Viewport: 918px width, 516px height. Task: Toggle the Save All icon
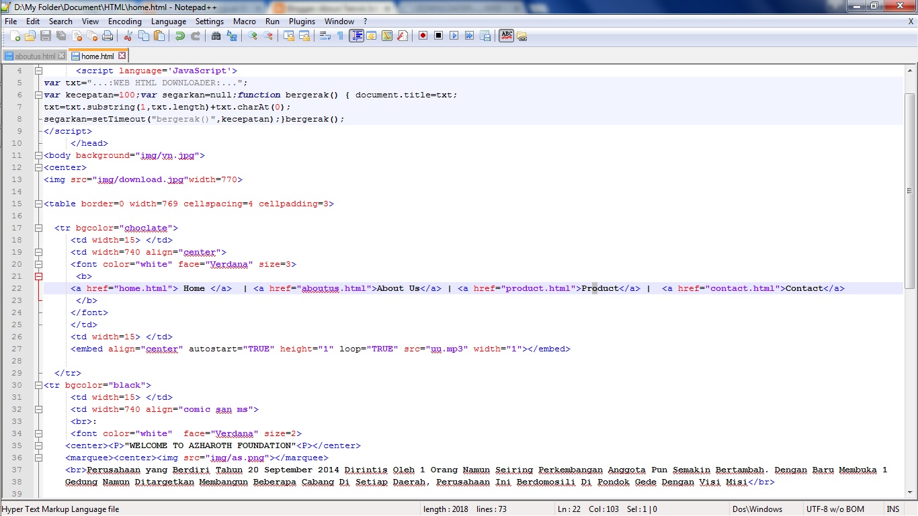[x=60, y=36]
